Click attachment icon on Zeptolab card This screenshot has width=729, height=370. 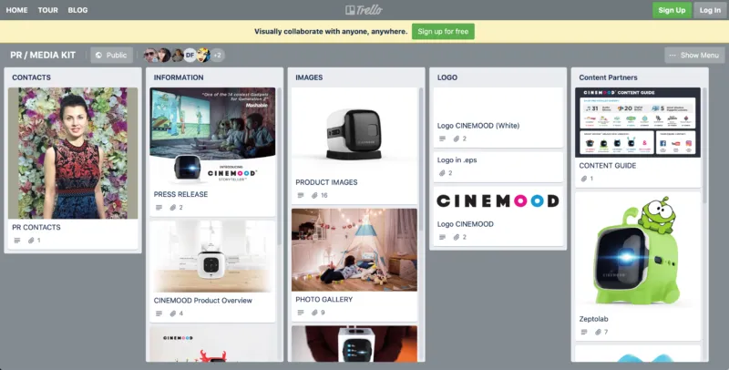599,332
